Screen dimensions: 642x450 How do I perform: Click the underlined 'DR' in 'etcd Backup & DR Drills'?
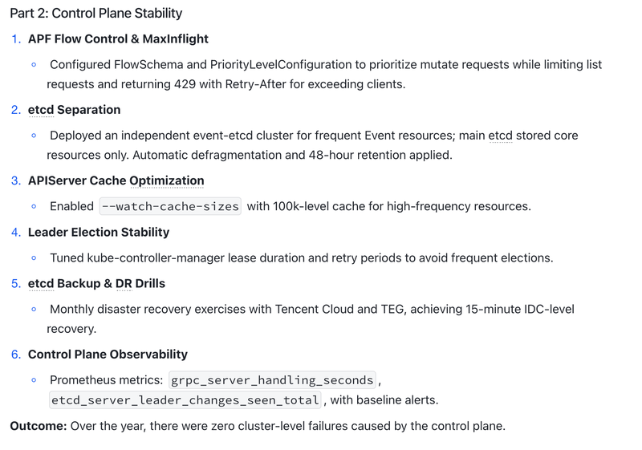[124, 283]
